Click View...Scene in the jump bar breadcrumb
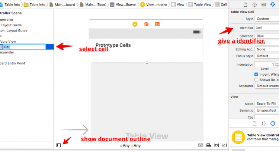Screen dimensions: 279x152 tap(124, 4)
